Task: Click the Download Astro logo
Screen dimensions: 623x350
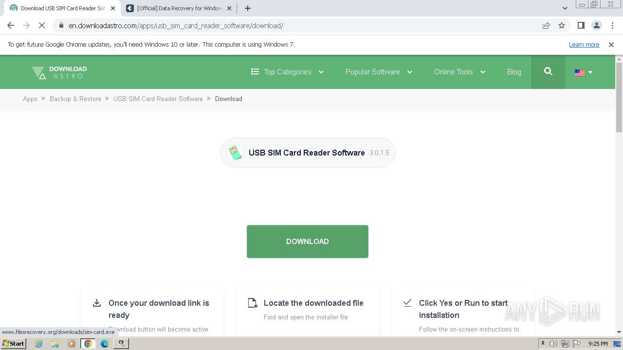Action: coord(59,72)
